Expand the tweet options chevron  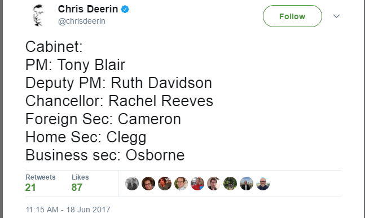tap(336, 16)
